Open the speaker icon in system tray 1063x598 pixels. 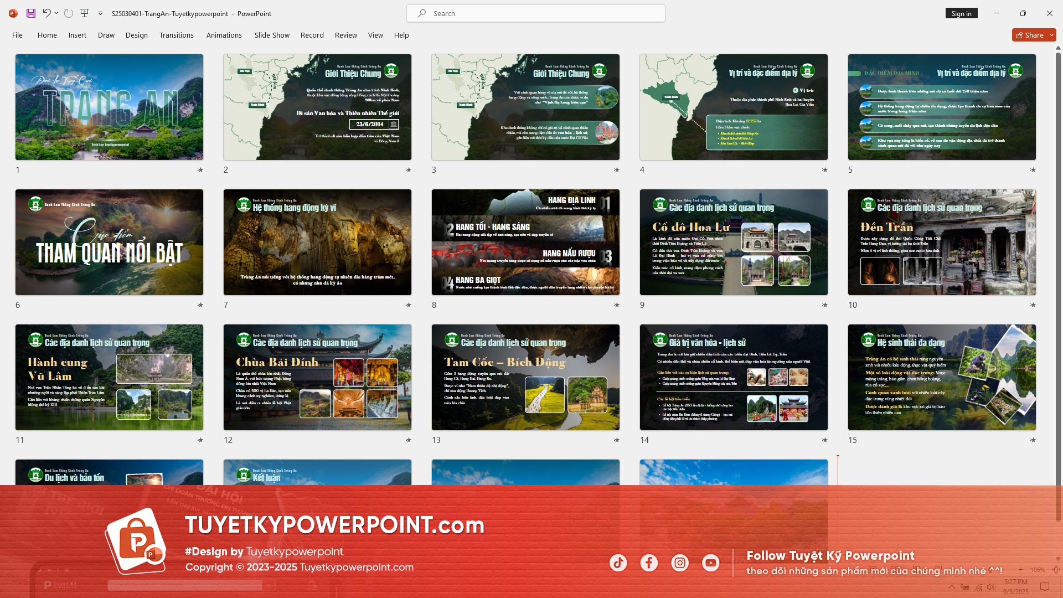click(x=990, y=586)
